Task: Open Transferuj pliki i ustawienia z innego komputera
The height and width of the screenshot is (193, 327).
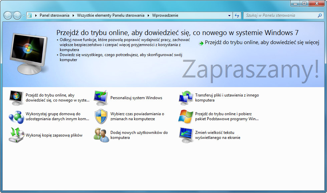Action: 227,98
